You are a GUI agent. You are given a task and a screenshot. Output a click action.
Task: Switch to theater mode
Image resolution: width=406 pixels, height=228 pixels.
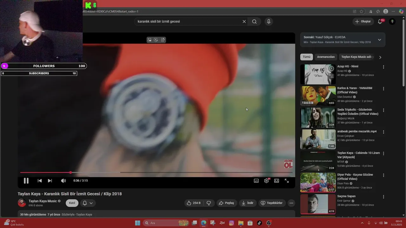click(277, 180)
